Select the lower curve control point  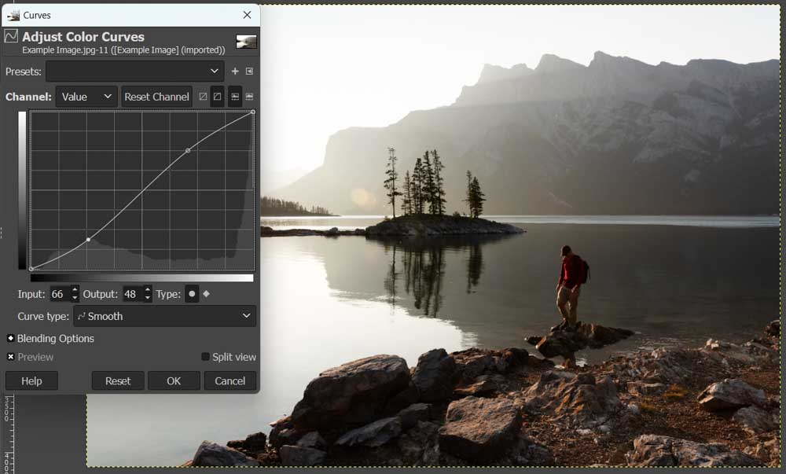[x=88, y=240]
